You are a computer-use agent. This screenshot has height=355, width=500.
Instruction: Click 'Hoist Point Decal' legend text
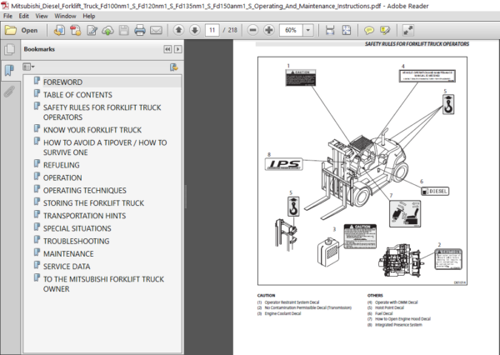(x=389, y=307)
